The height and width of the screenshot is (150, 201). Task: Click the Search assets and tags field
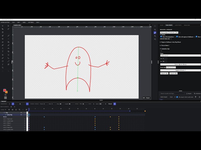click(x=172, y=94)
